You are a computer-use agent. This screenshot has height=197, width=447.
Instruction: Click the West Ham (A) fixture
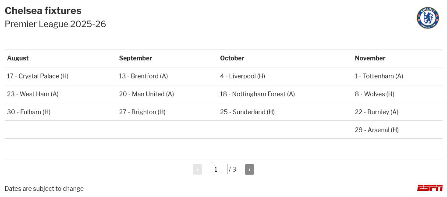[x=33, y=94]
